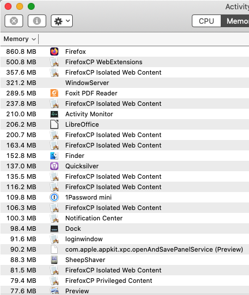Image resolution: width=249 pixels, height=295 pixels.
Task: Click the 152.8 MB memory value
Action: tap(21, 156)
